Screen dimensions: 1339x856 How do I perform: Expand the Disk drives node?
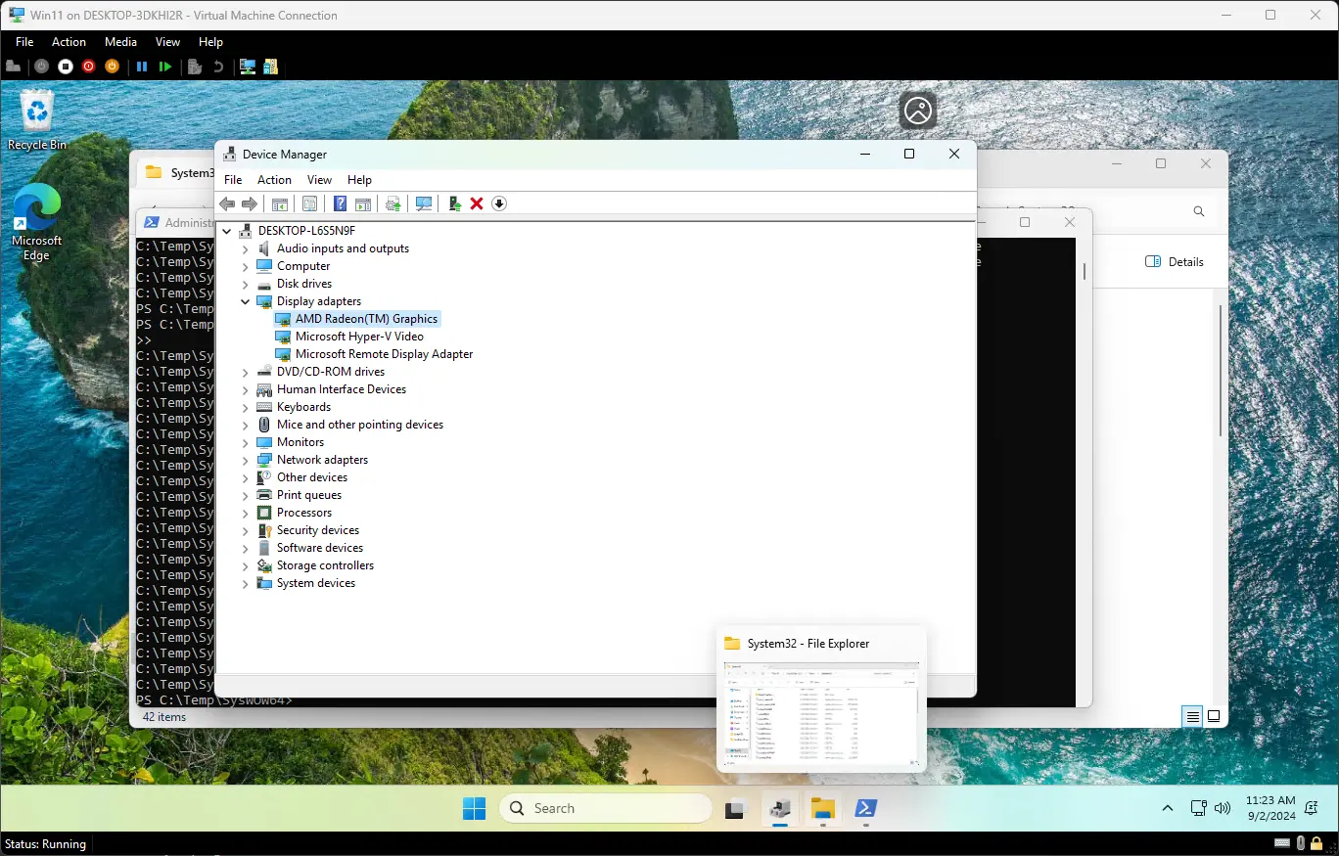pos(246,284)
